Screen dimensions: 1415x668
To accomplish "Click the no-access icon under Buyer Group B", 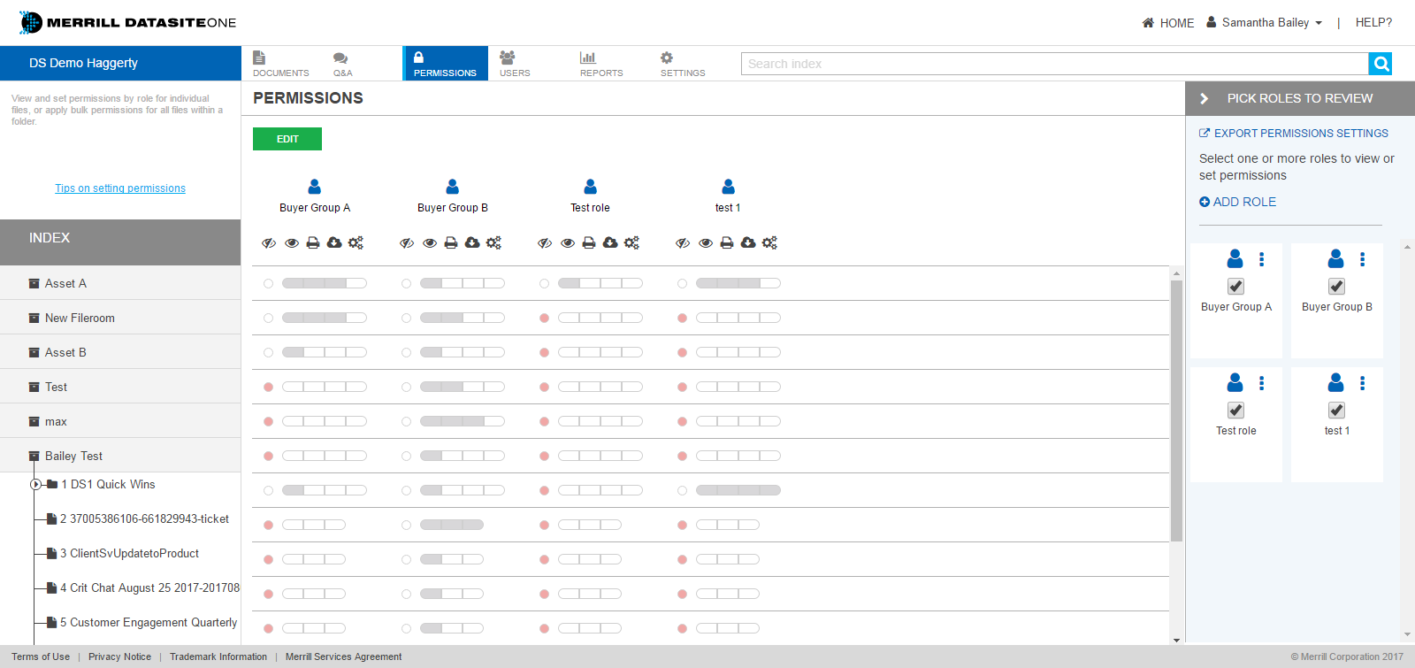I will [407, 242].
